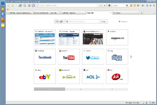The width and height of the screenshot is (157, 105).
Task: Open the Maxthon smiley main menu
Action: click(x=3, y=3)
